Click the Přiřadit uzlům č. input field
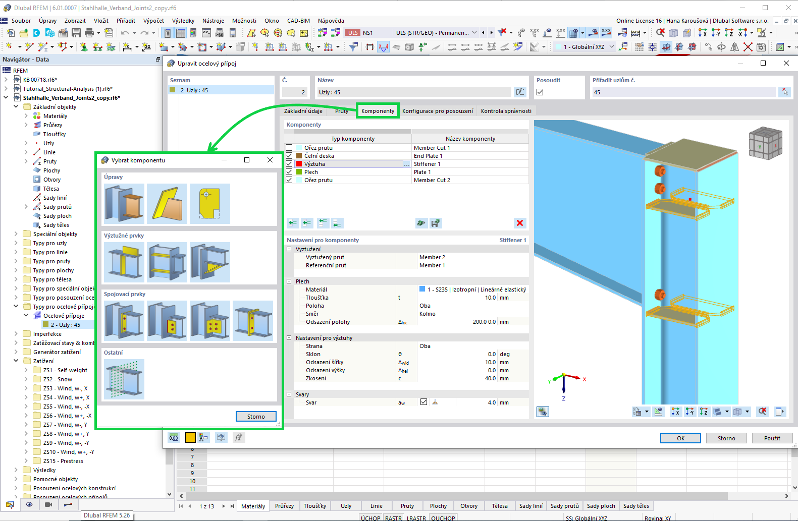The image size is (798, 521). (x=684, y=92)
